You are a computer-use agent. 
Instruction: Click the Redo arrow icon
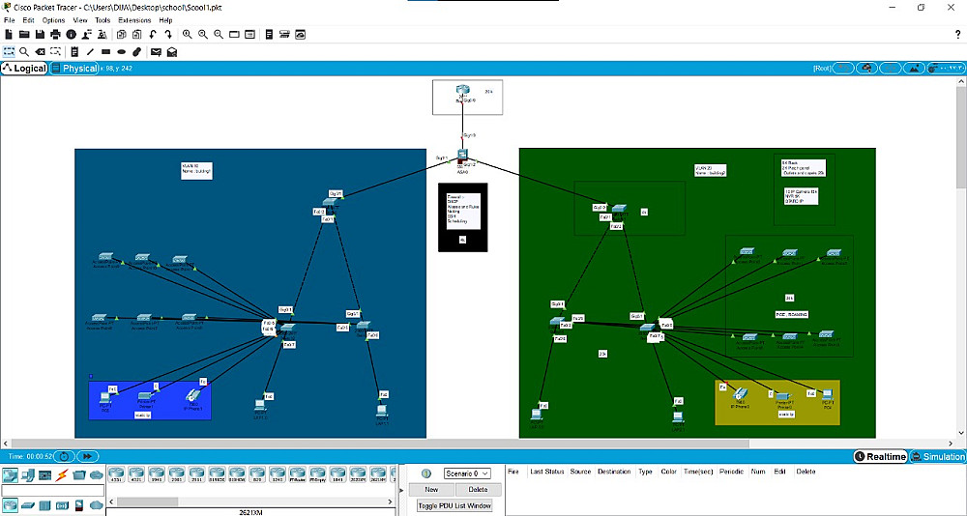[167, 35]
